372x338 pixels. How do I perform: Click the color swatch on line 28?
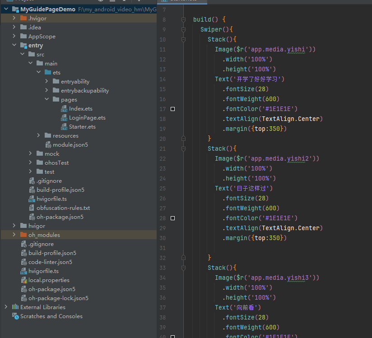click(173, 218)
